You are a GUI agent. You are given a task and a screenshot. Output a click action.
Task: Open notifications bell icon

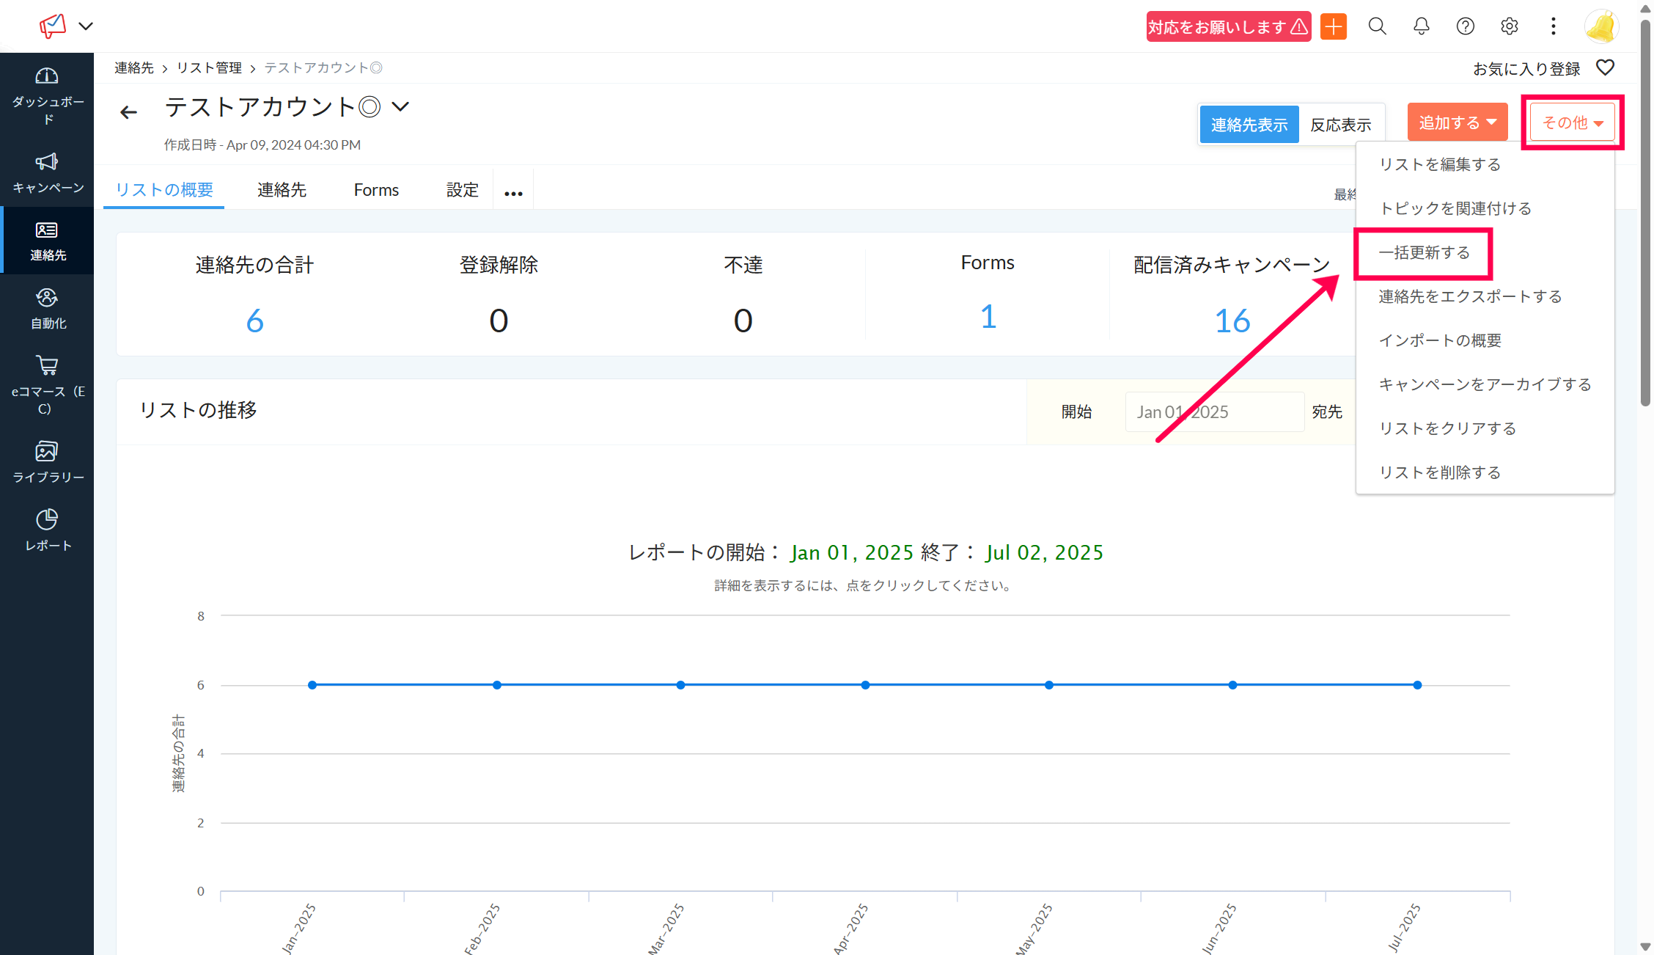click(1421, 26)
